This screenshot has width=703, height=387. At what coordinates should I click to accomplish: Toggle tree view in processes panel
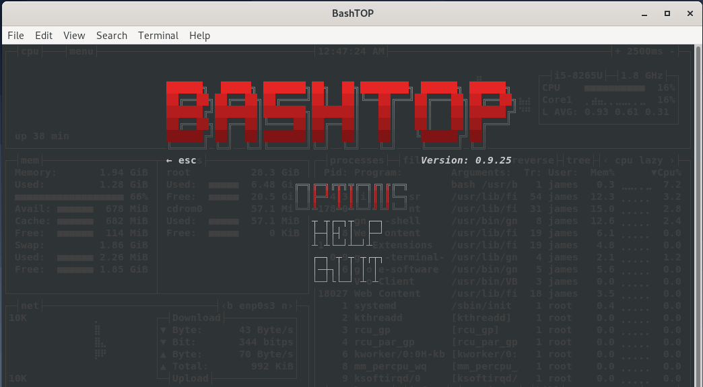click(578, 160)
